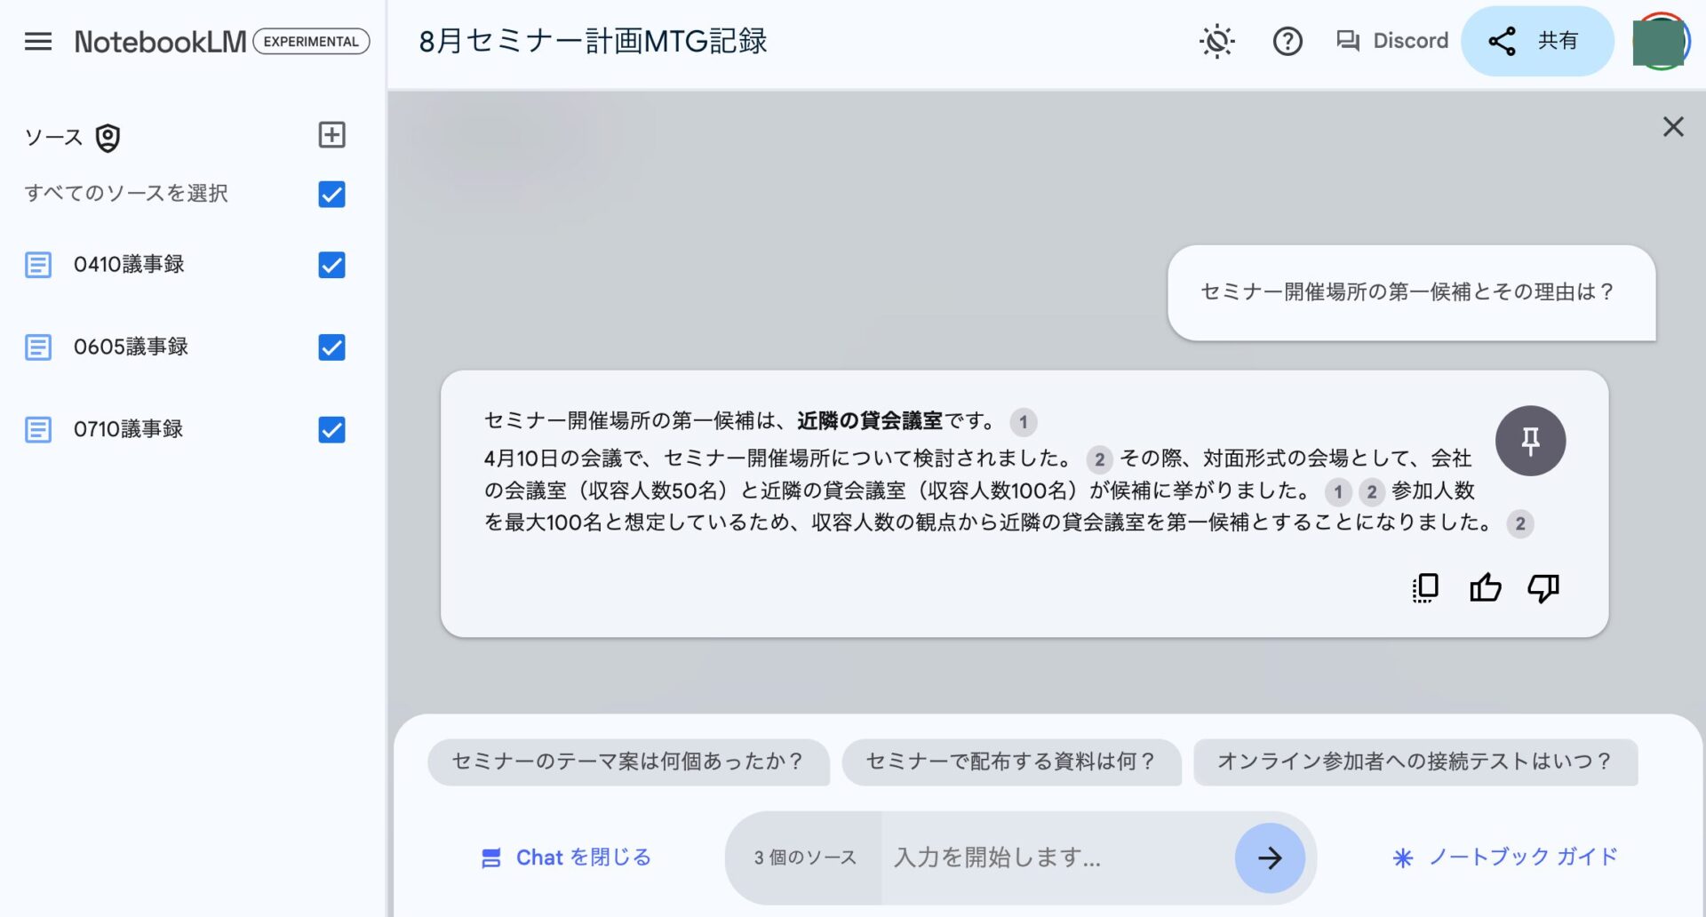Give thumbs down to the response
The image size is (1706, 917).
[1543, 588]
